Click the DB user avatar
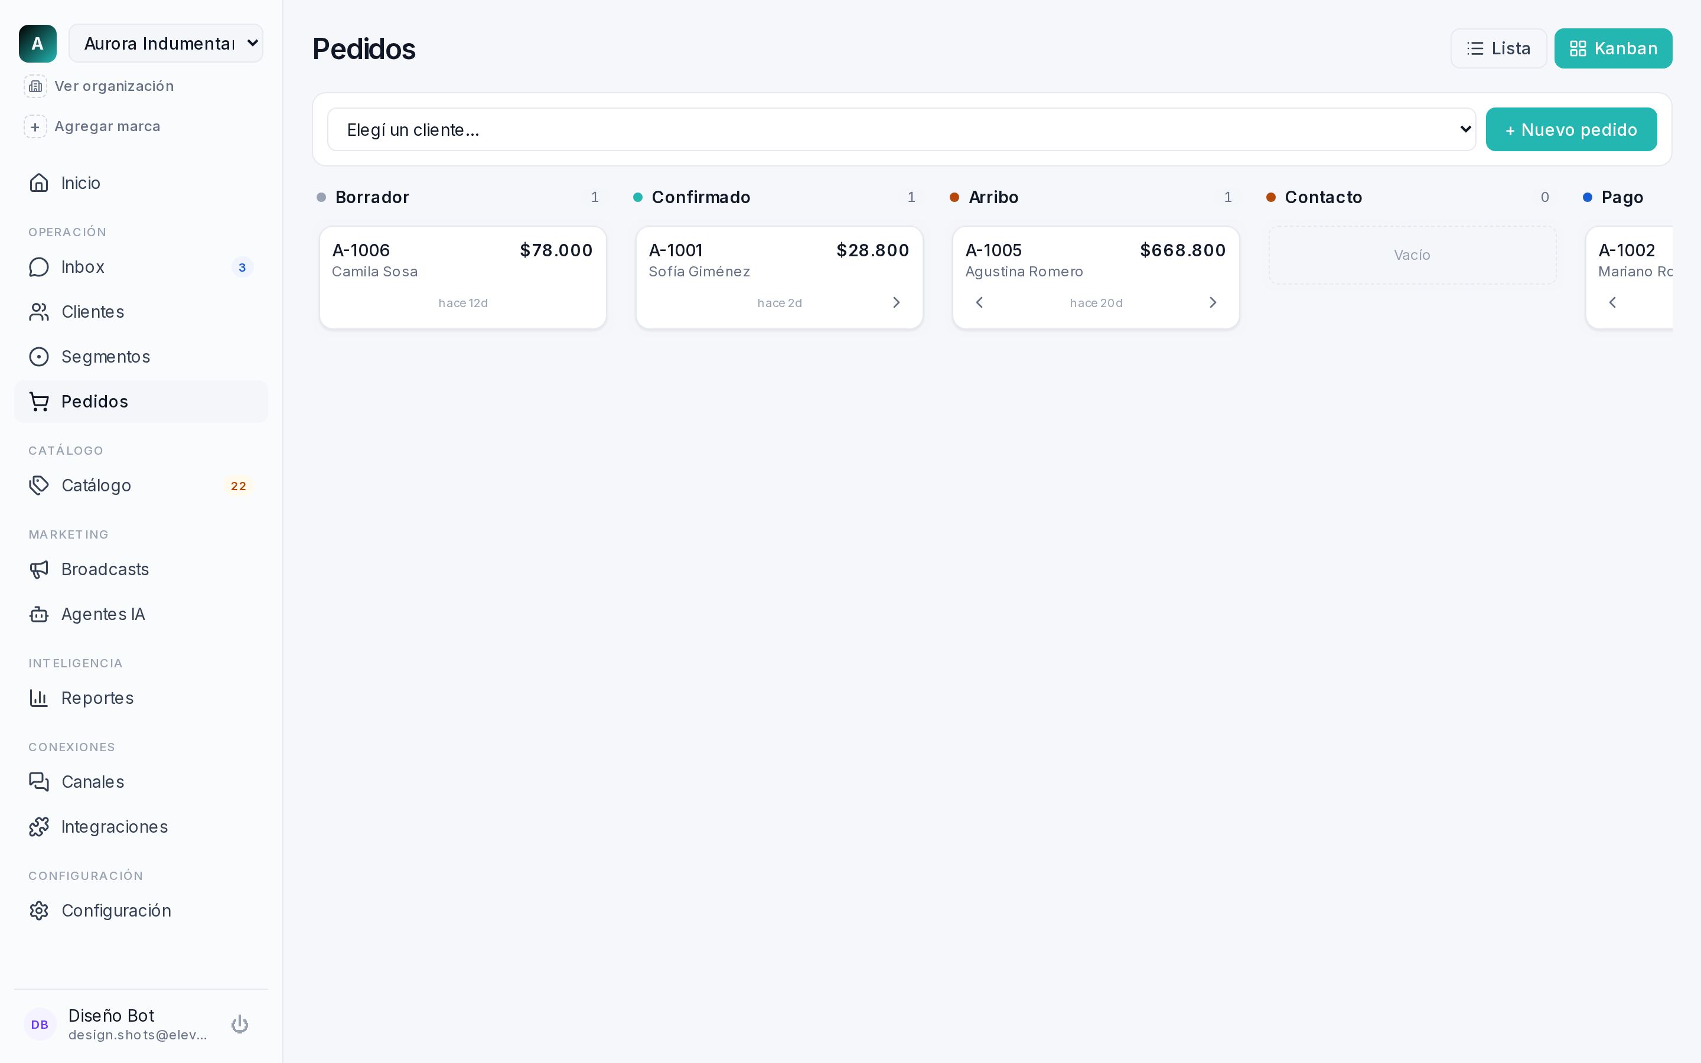The image size is (1701, 1063). pos(40,1023)
